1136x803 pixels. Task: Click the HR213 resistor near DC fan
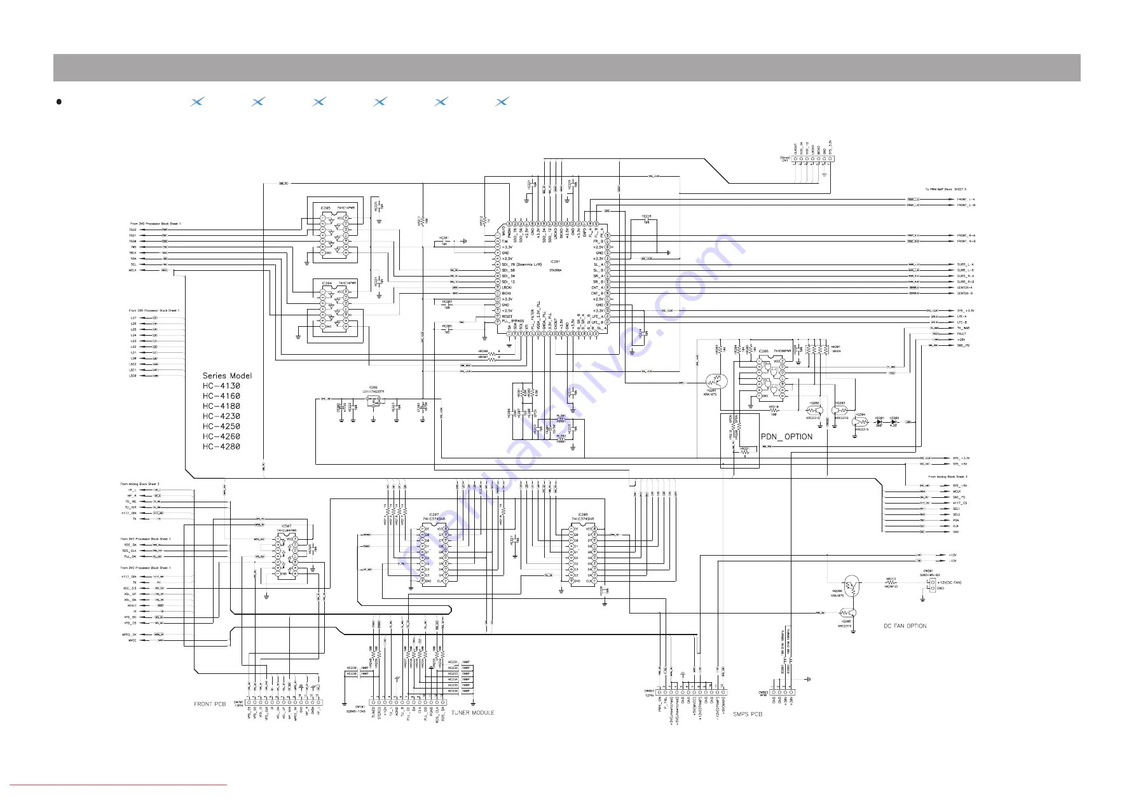tap(891, 582)
